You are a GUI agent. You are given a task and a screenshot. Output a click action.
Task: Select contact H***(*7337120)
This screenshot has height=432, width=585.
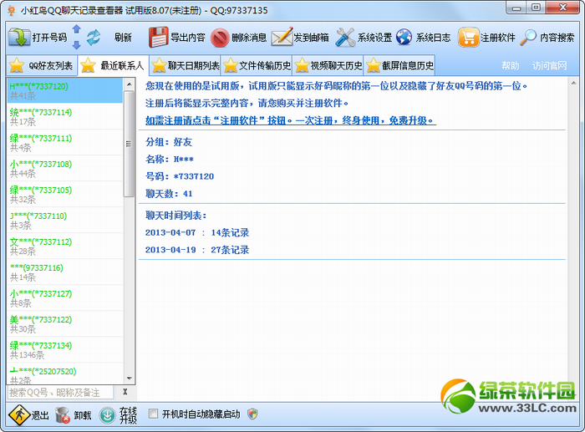(65, 90)
